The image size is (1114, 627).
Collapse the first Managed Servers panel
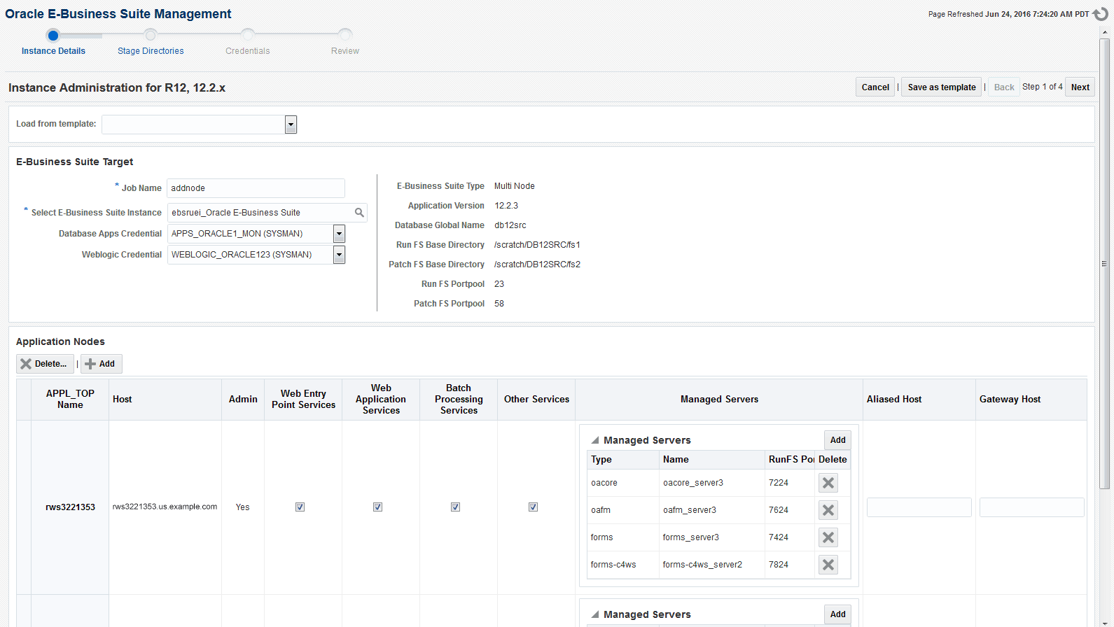[x=595, y=440]
